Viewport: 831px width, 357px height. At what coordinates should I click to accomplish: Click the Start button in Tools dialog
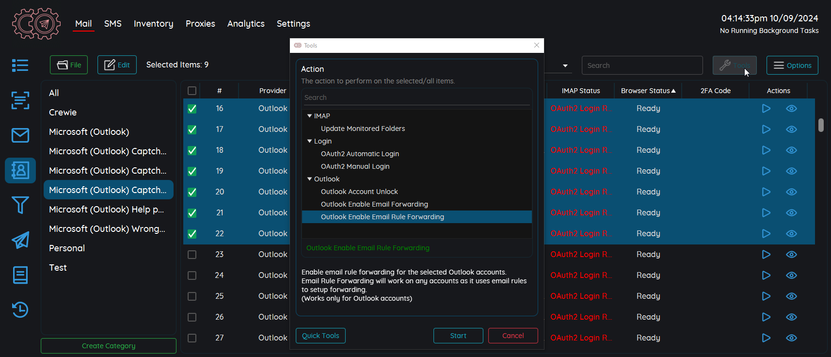(458, 336)
